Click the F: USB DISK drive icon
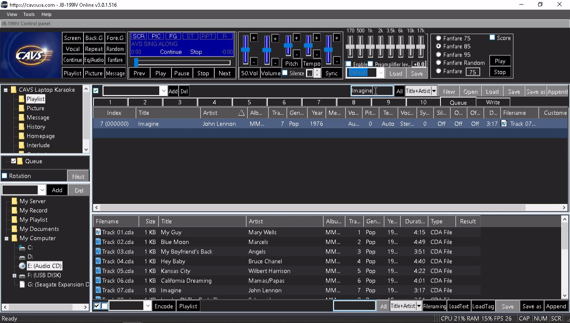Image resolution: width=570 pixels, height=323 pixels. tap(22, 275)
